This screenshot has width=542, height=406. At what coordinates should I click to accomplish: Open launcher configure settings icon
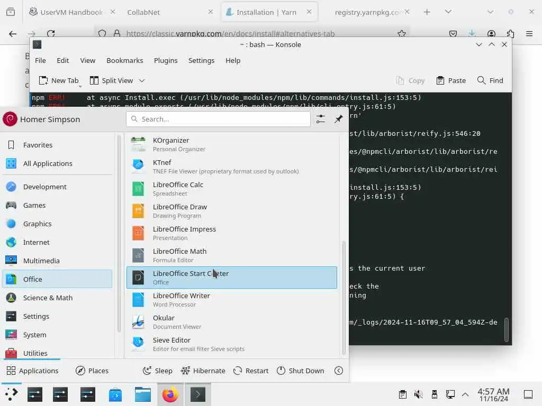click(x=320, y=119)
